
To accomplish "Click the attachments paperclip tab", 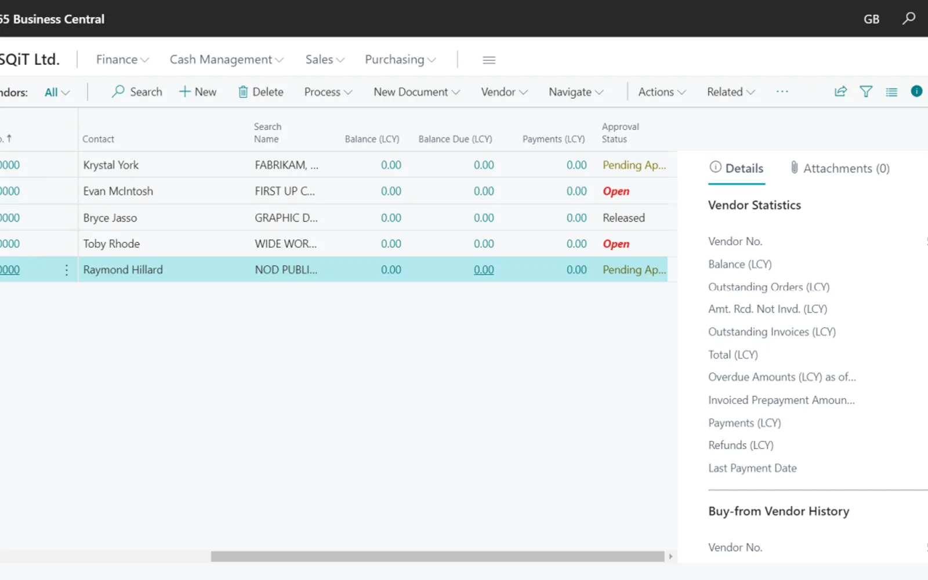I will click(x=839, y=168).
